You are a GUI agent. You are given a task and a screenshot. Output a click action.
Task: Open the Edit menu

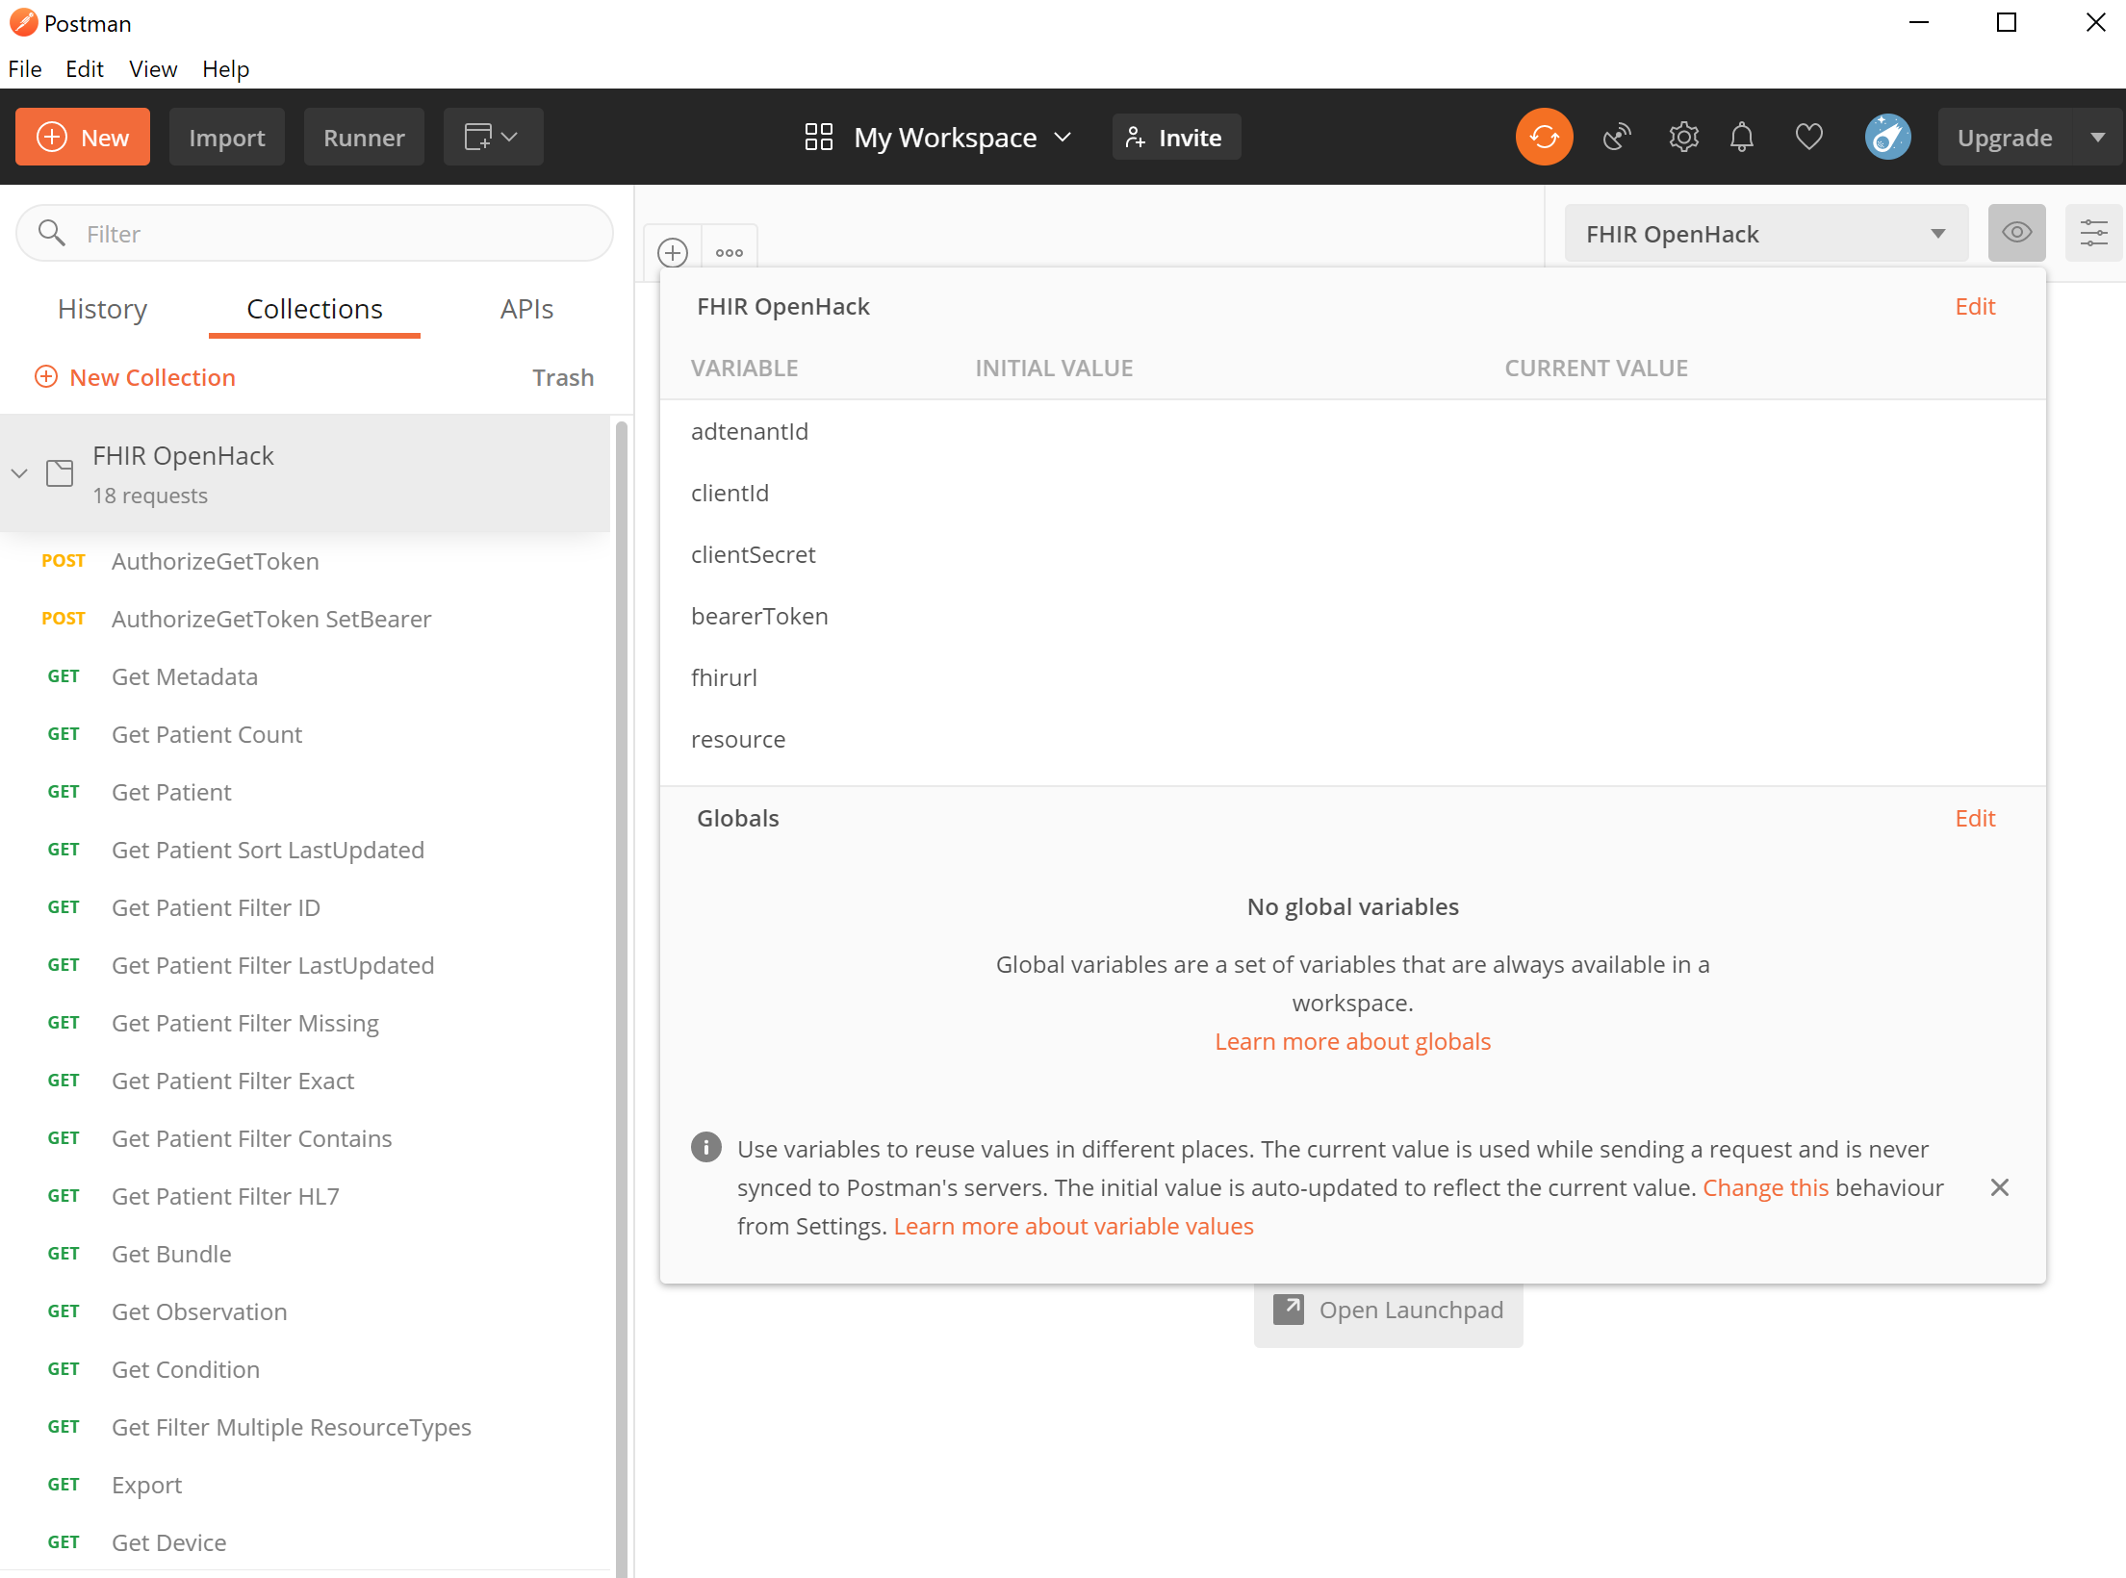pyautogui.click(x=85, y=69)
